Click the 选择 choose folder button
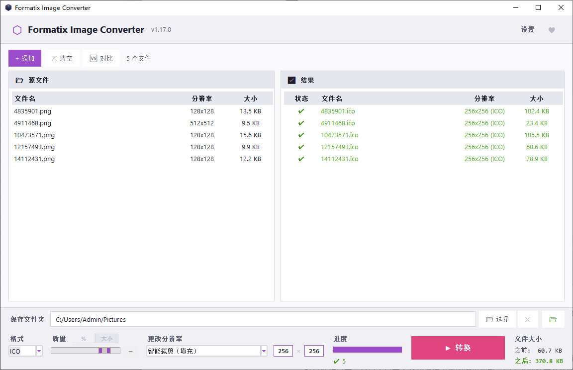 [x=497, y=320]
